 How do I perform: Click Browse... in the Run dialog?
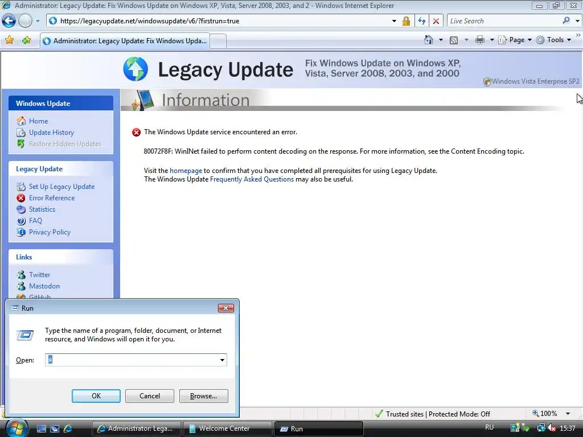[203, 396]
